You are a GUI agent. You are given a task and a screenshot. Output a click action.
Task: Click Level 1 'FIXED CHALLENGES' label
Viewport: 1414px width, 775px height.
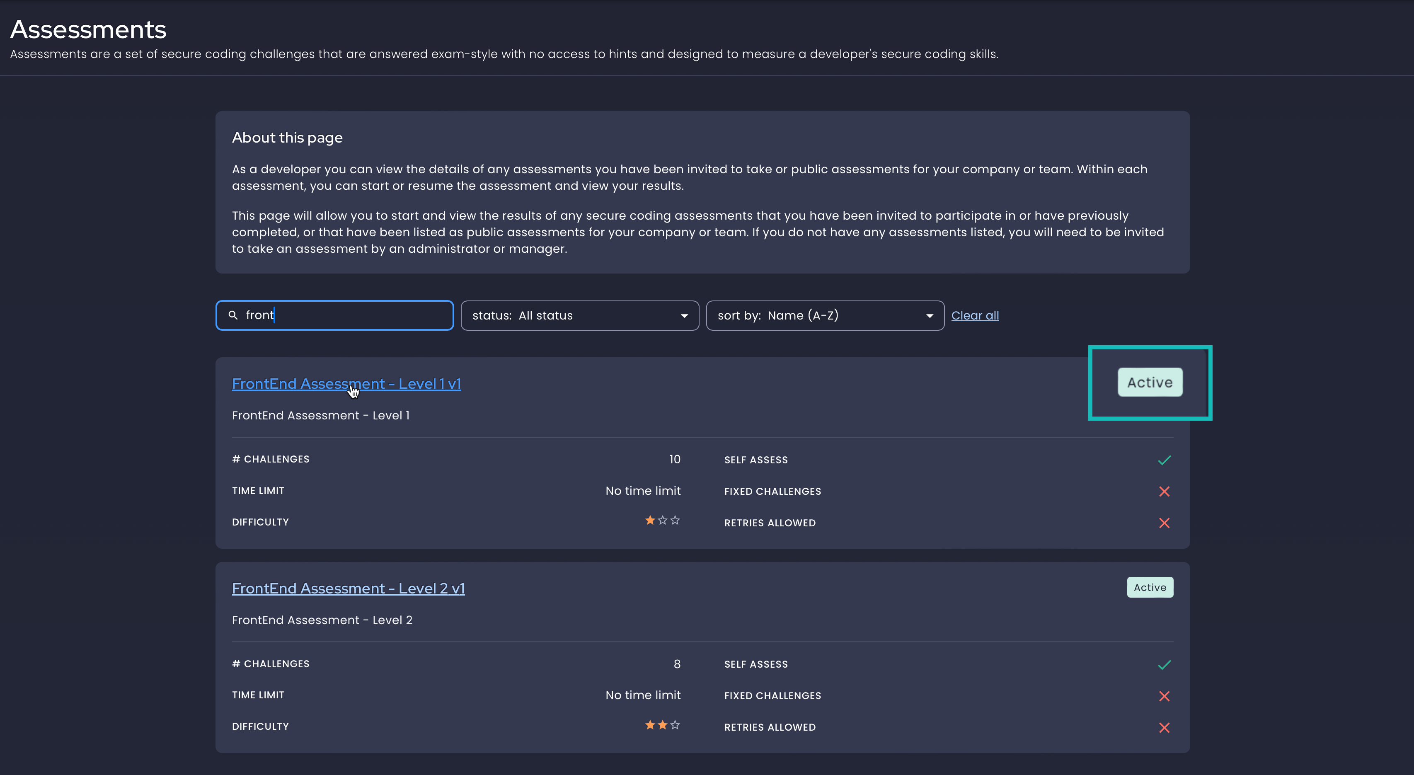(772, 492)
